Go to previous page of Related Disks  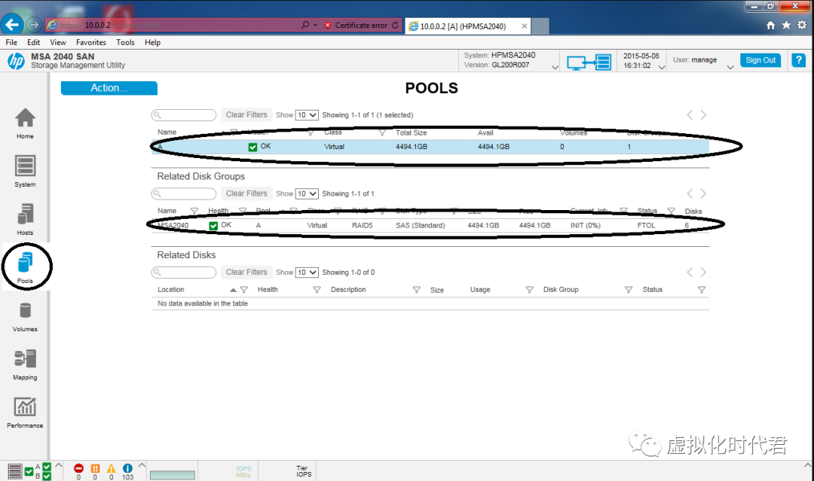690,272
